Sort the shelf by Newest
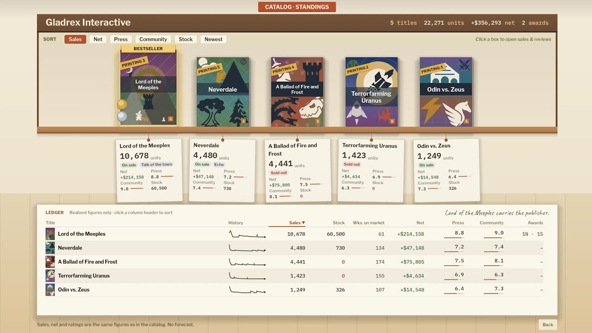The image size is (592, 333). pos(213,39)
